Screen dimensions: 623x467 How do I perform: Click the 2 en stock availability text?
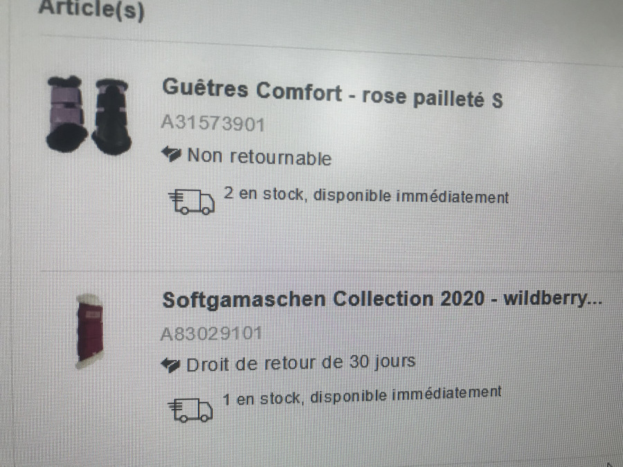[366, 195]
